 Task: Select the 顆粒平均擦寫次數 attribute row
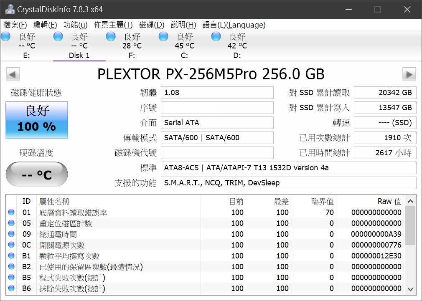[x=205, y=256]
